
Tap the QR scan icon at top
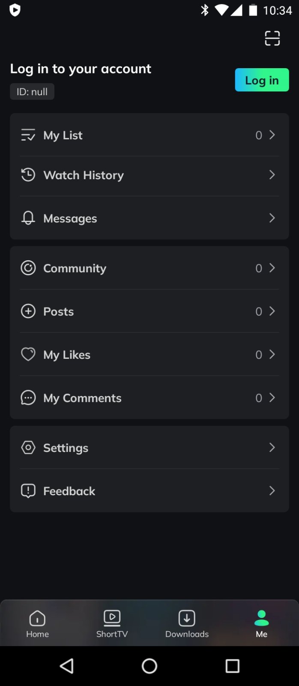272,38
